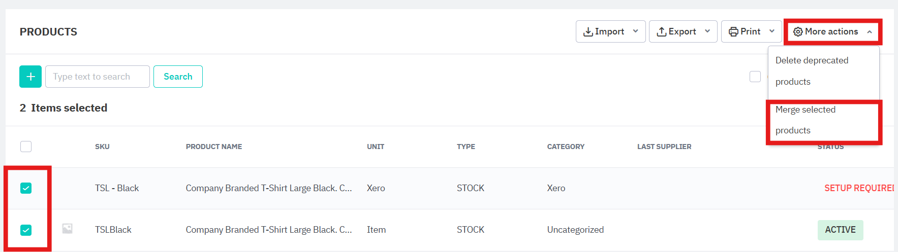This screenshot has height=252, width=898.
Task: Expand the Export dropdown chevron
Action: [x=707, y=31]
